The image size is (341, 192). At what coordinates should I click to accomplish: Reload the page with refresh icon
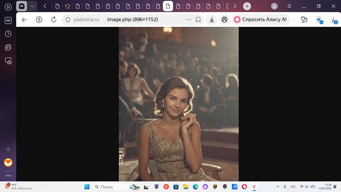54,19
